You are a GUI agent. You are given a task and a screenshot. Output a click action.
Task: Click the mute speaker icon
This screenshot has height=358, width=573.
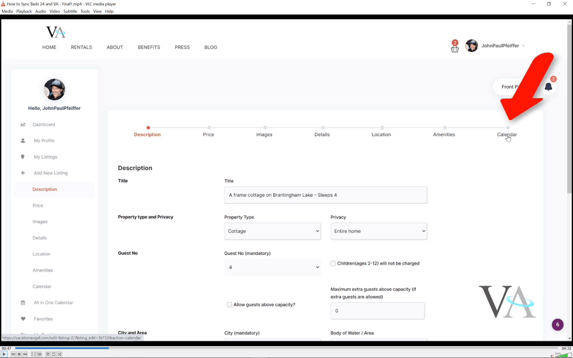pos(552,356)
